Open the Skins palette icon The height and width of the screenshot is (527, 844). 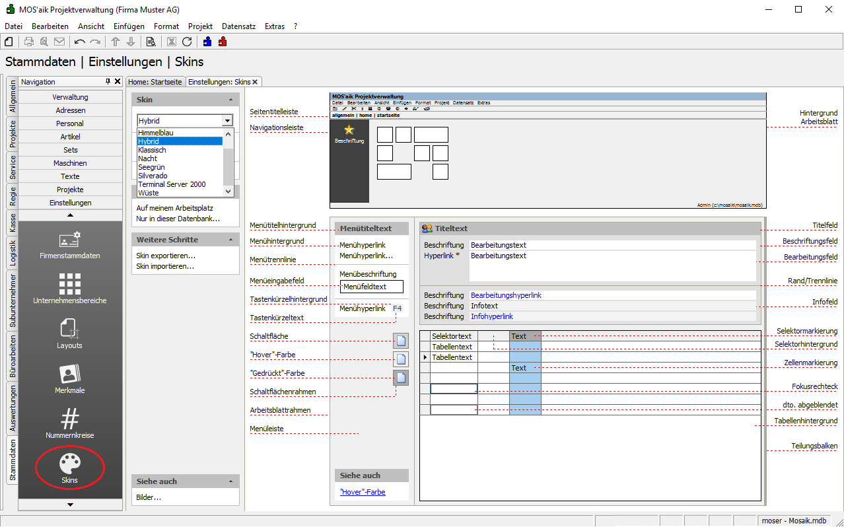click(x=70, y=468)
